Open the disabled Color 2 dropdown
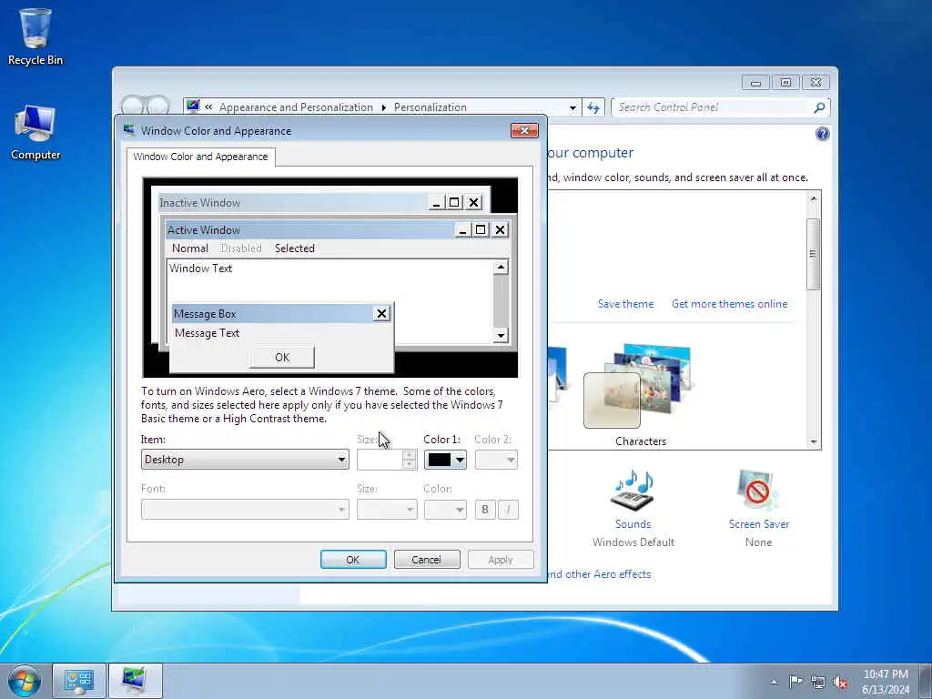 tap(496, 460)
